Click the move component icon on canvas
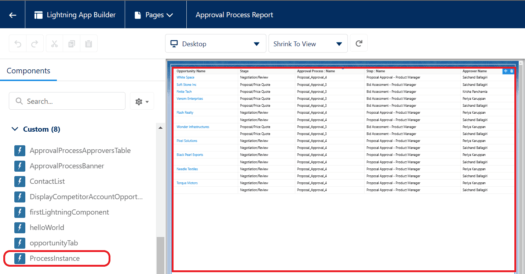Viewport: 525px width, 274px height. tap(506, 71)
